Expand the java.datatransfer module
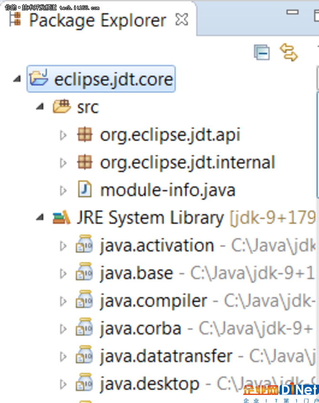Viewport: 319px width, 403px height. pyautogui.click(x=63, y=357)
